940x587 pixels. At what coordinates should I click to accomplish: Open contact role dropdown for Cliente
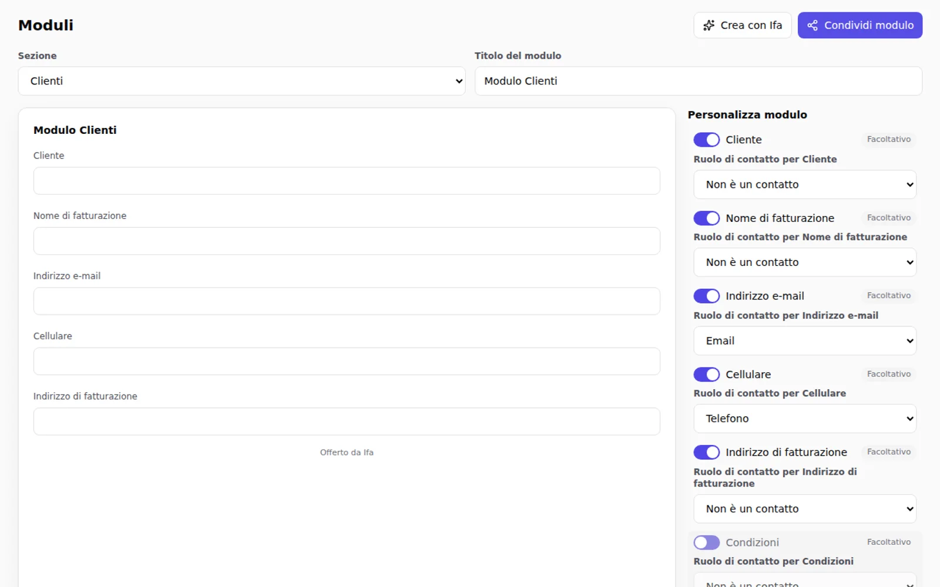point(805,184)
